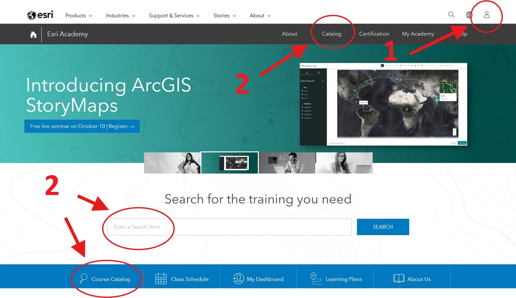Expand the top About dropdown menu
This screenshot has width=516, height=298.
pos(260,15)
